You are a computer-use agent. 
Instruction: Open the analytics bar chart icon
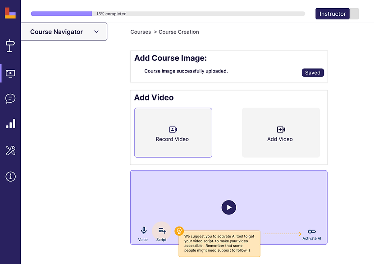10,123
